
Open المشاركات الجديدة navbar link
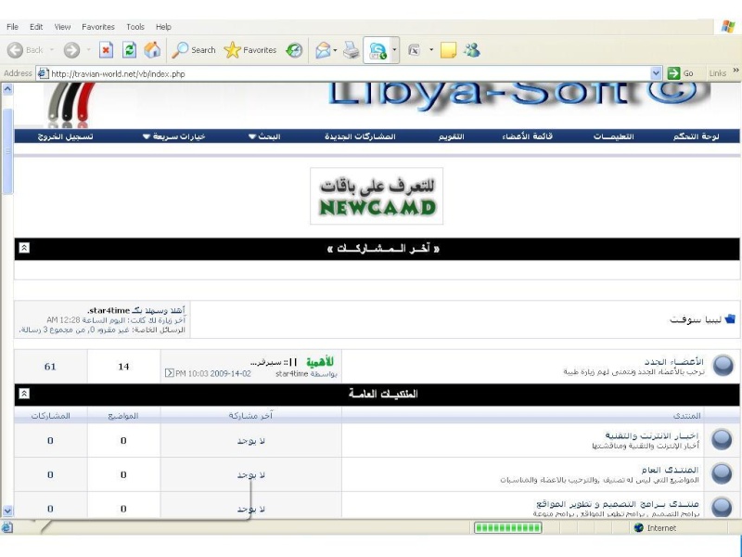360,136
